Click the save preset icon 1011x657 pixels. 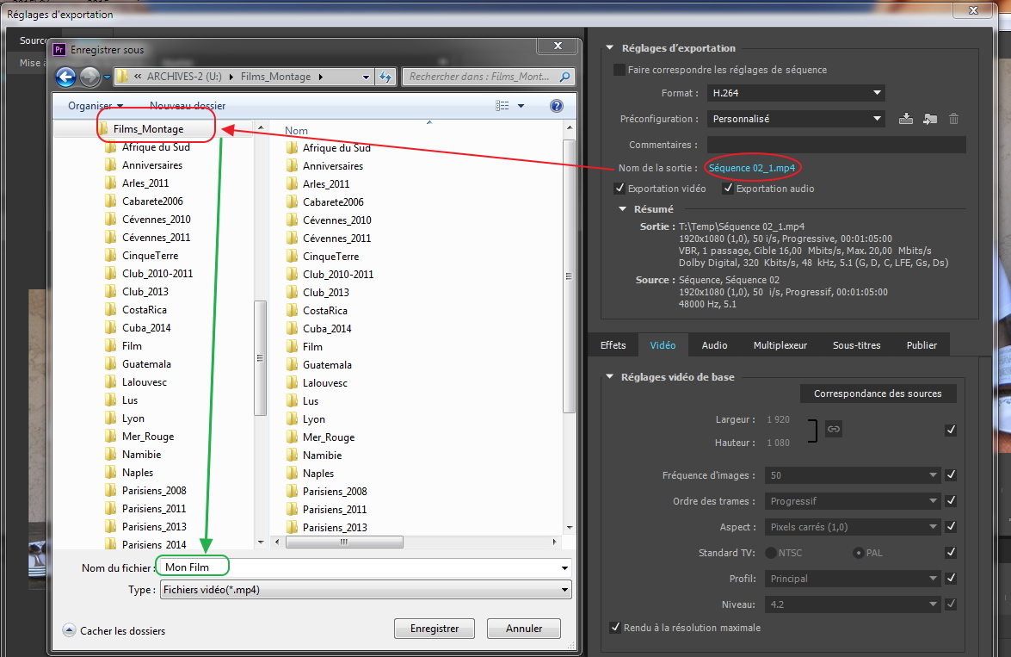tap(905, 119)
